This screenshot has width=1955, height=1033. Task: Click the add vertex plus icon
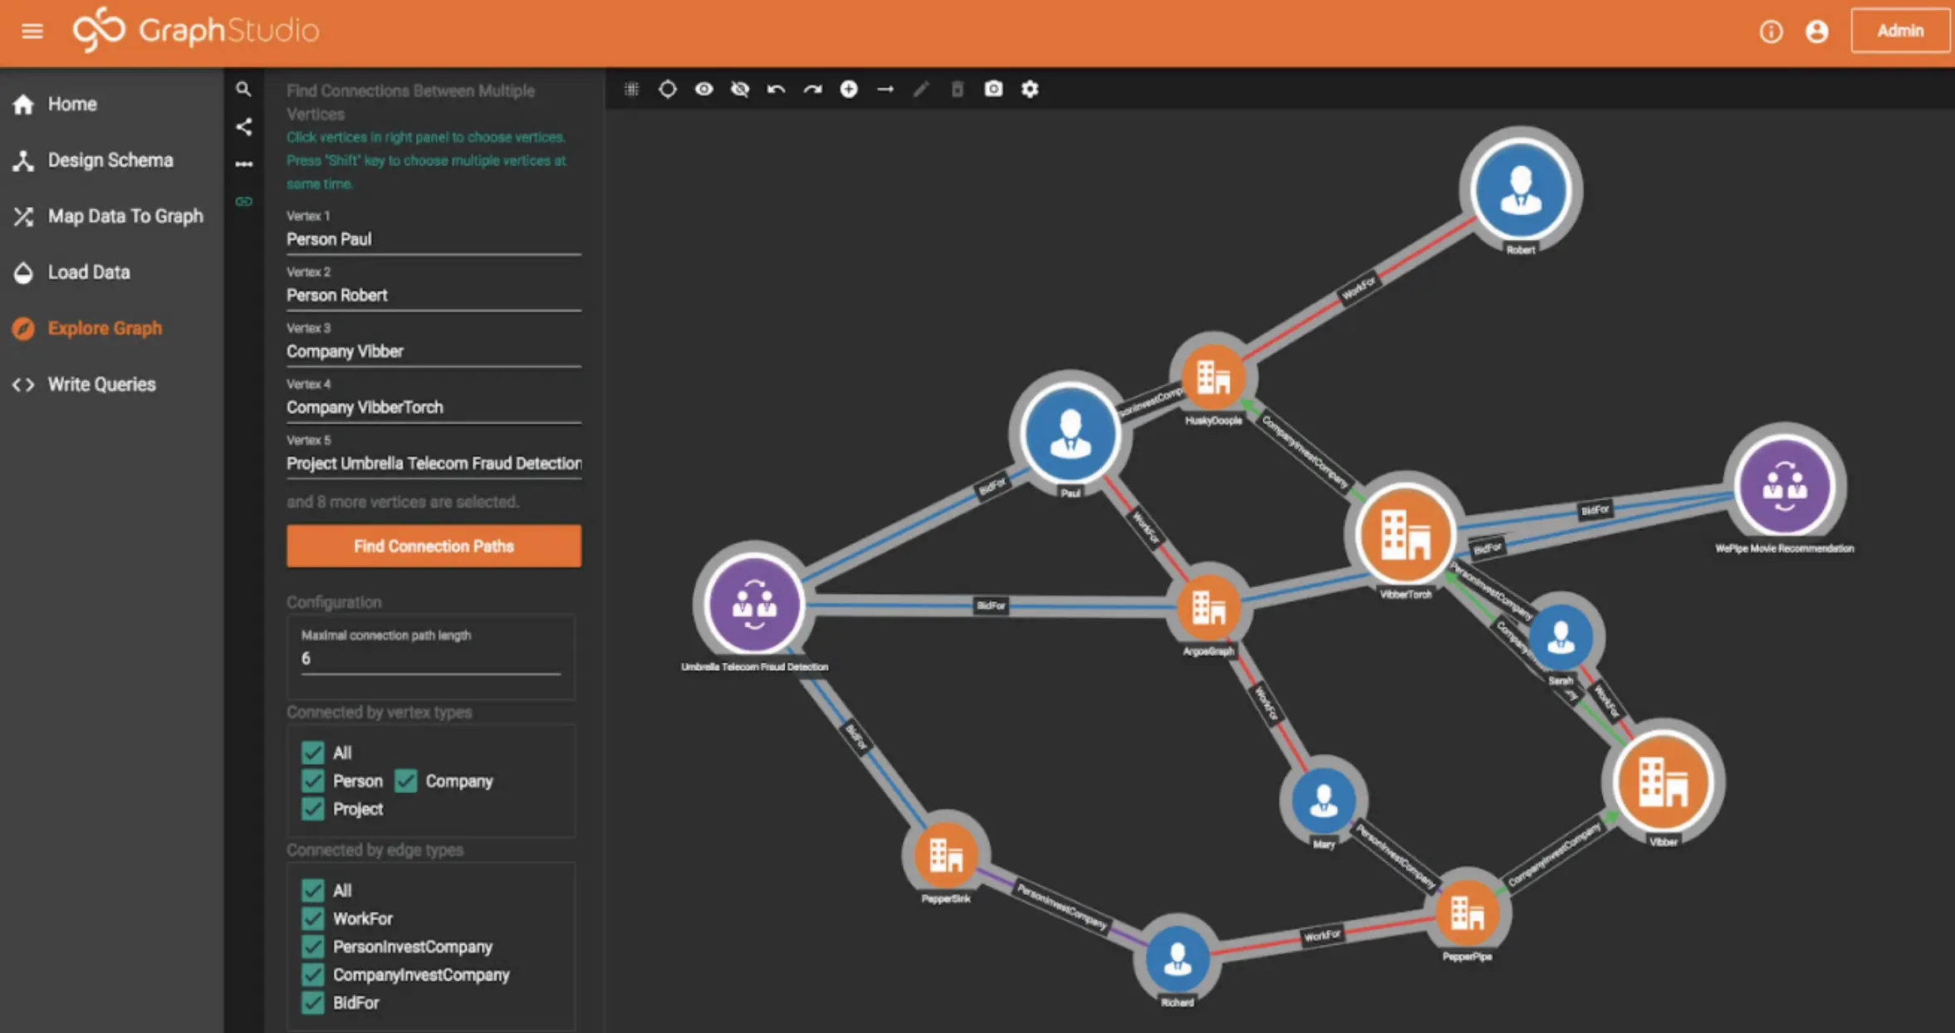point(849,89)
